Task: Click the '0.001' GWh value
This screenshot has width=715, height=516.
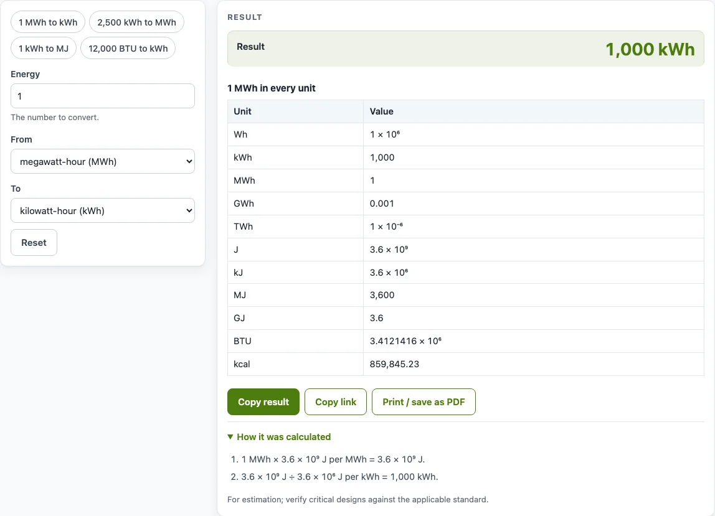Action: pyautogui.click(x=382, y=204)
